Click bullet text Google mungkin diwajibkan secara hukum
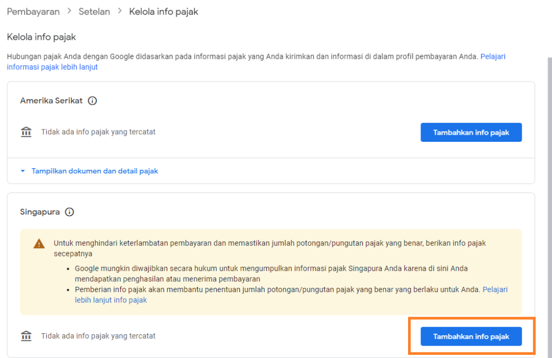 tap(271, 274)
